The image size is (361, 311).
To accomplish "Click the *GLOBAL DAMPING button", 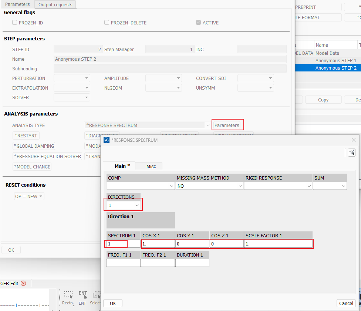I will (34, 146).
